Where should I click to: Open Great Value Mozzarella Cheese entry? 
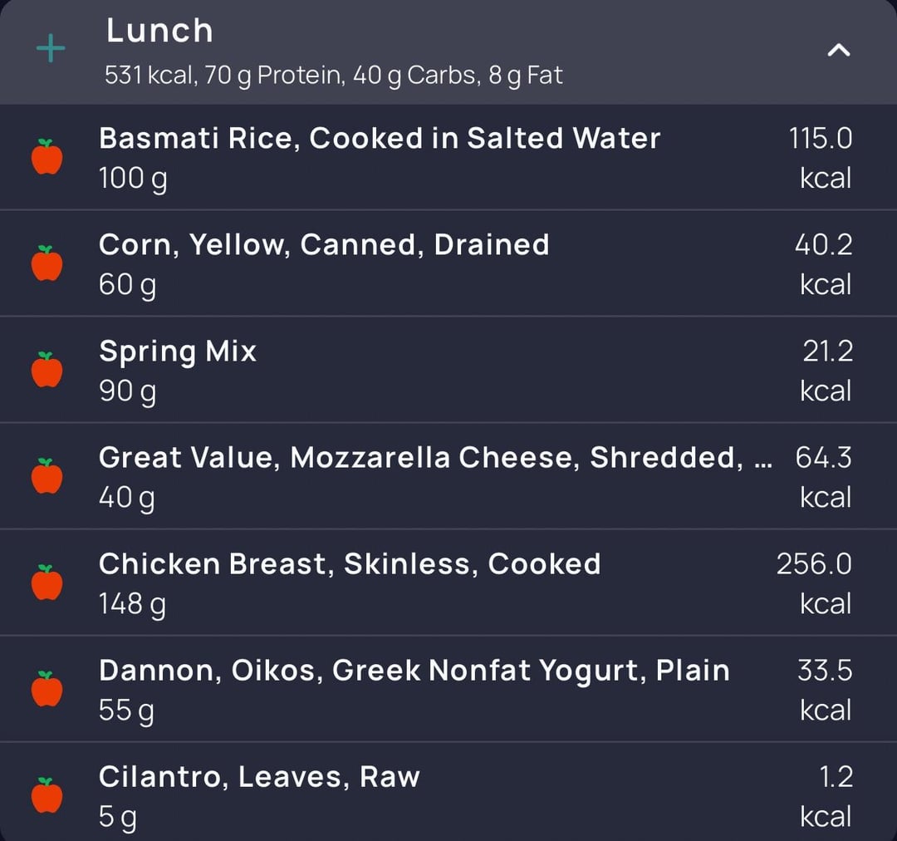[x=448, y=476]
